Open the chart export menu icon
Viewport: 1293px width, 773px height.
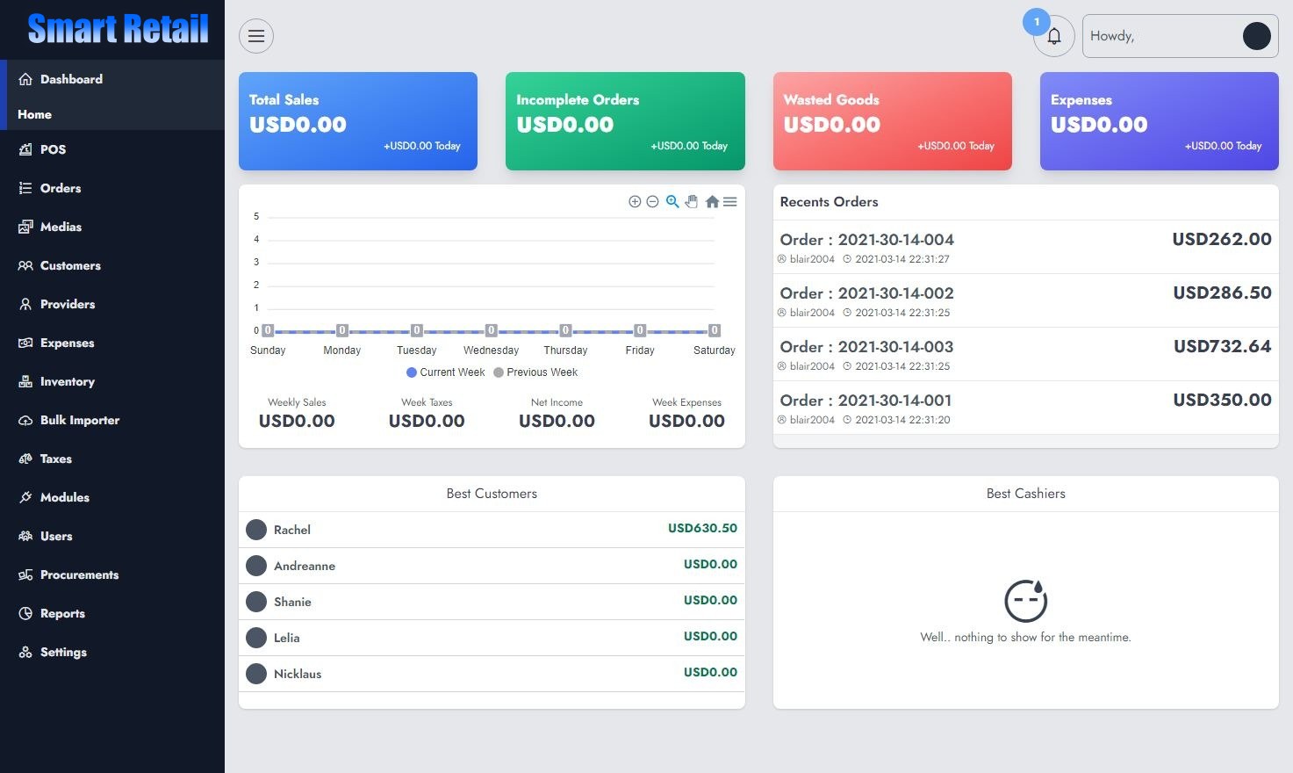point(729,201)
